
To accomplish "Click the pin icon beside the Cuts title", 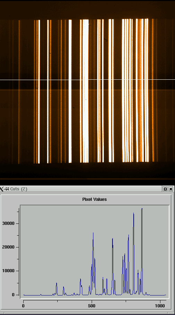I will pyautogui.click(x=7, y=189).
